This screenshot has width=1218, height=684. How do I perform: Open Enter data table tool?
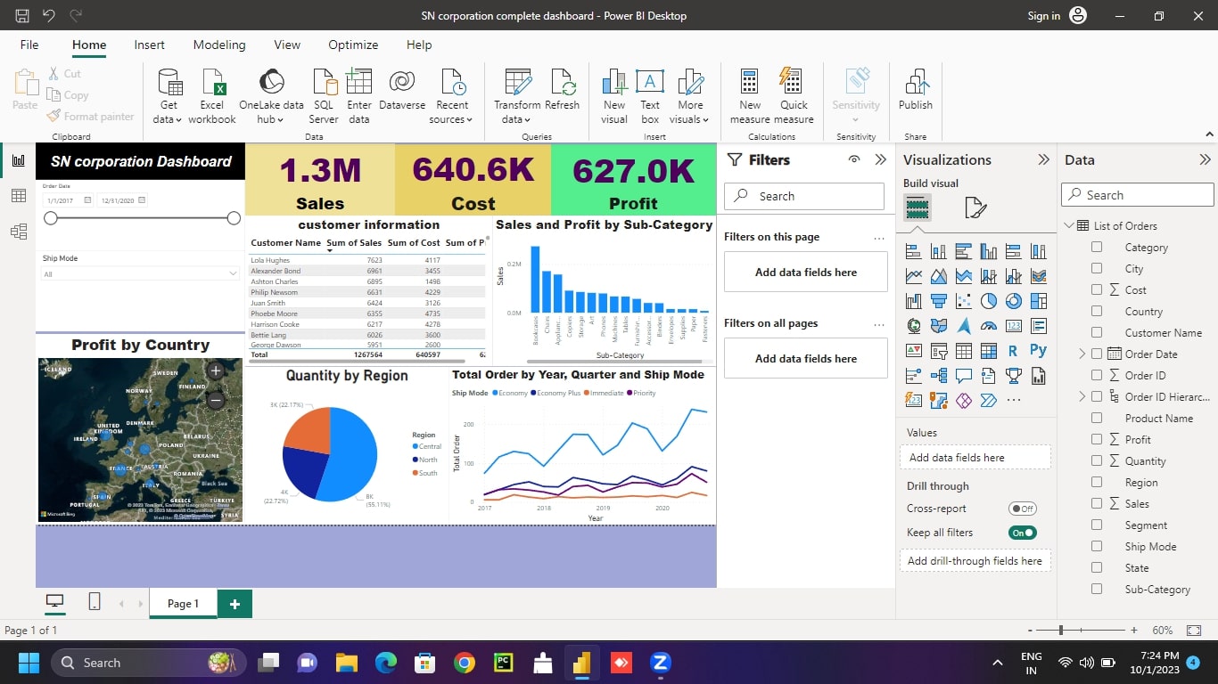tap(359, 96)
